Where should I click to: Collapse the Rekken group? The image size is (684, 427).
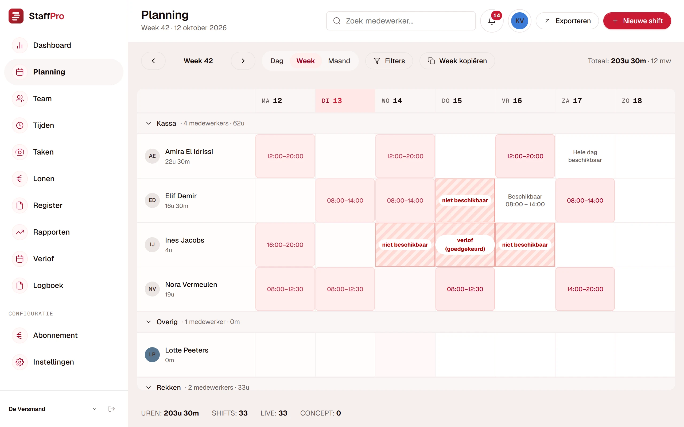click(x=148, y=388)
